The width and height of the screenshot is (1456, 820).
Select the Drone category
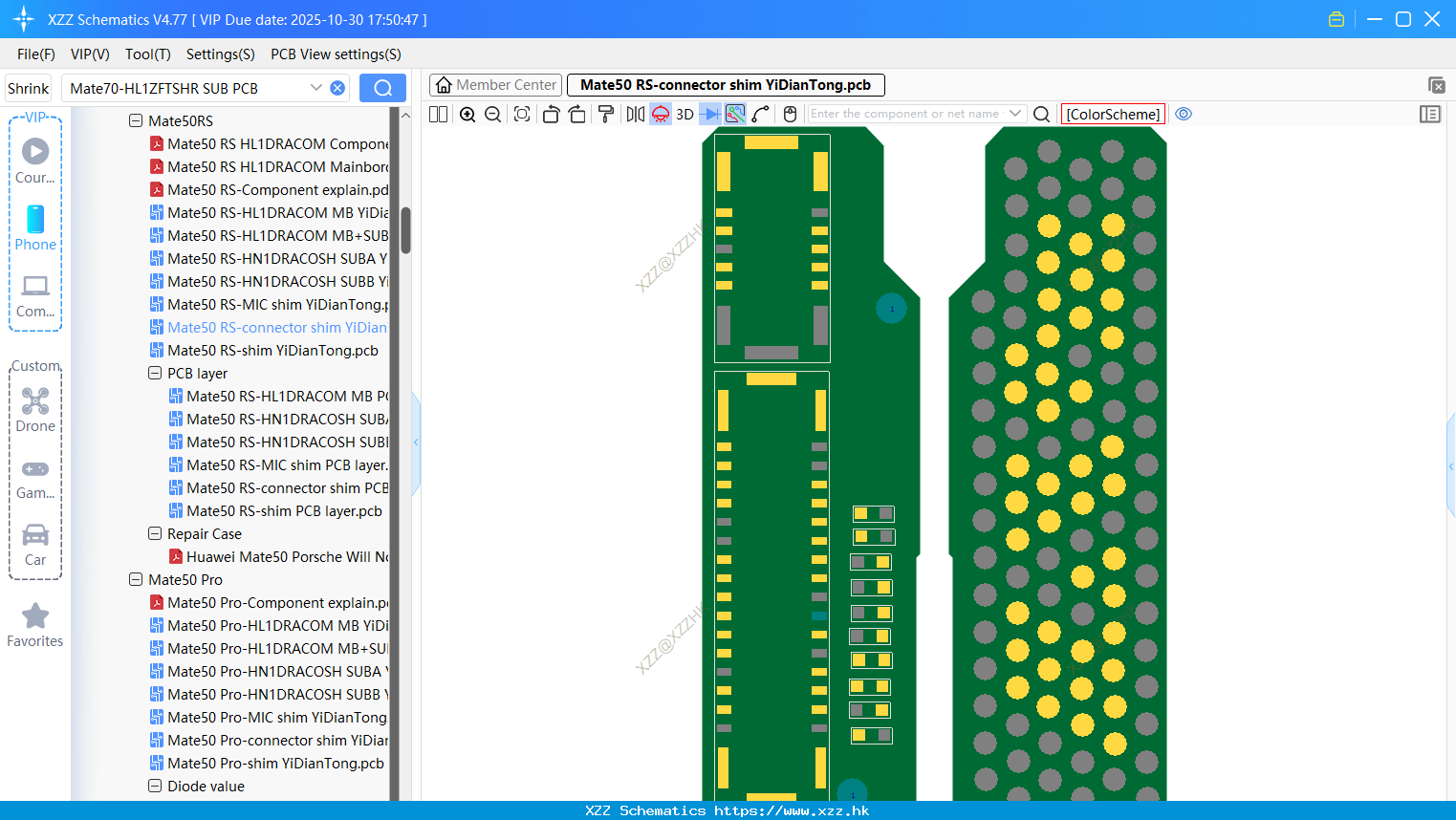[x=35, y=410]
